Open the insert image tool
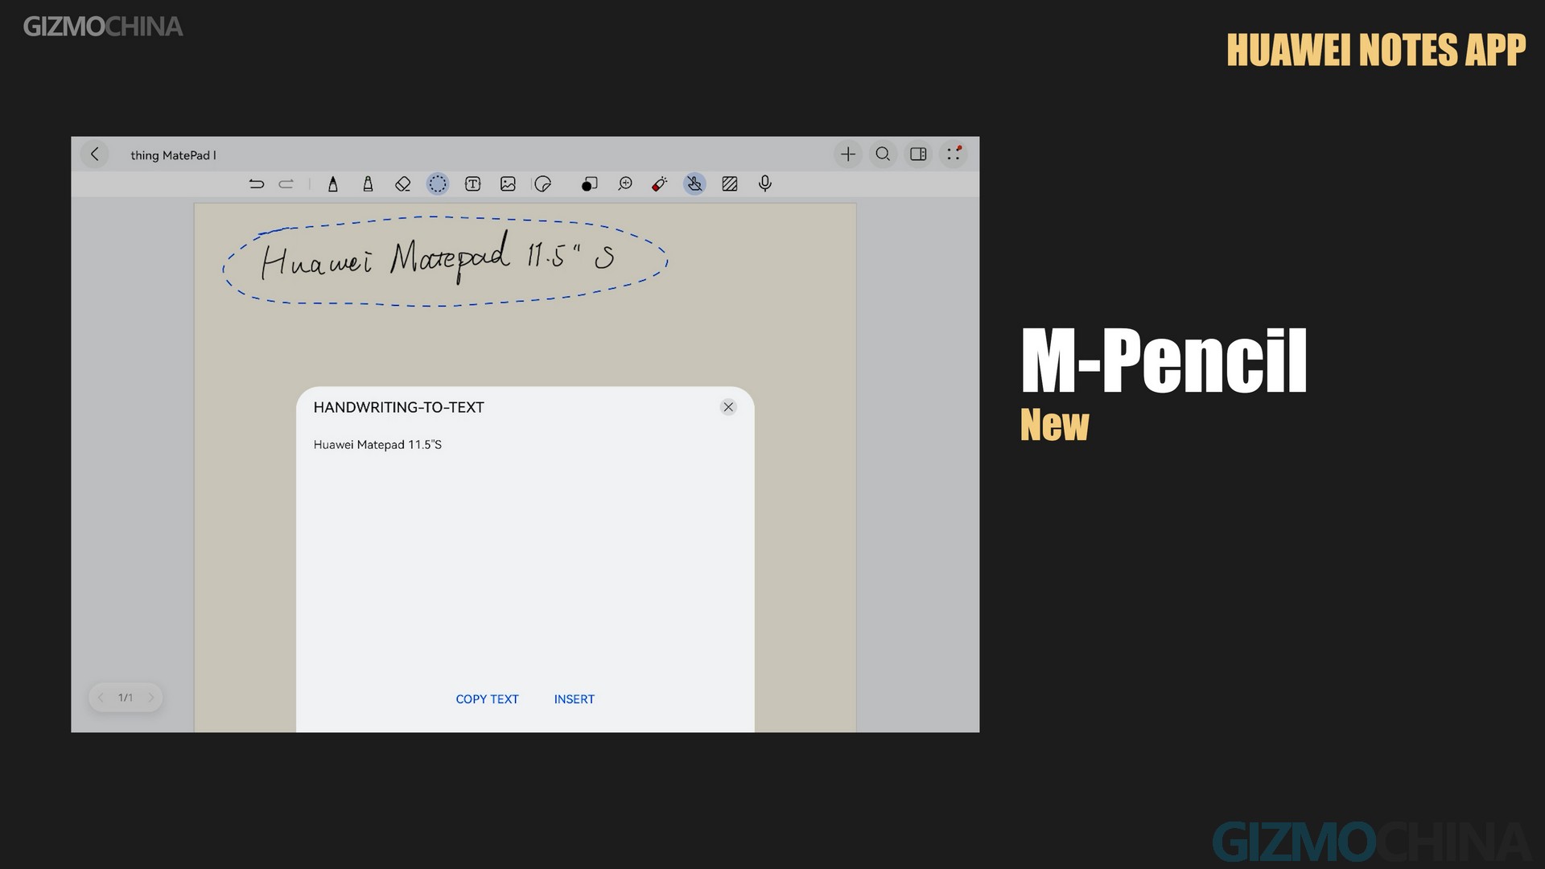Screen dimensions: 1545x869 click(508, 183)
